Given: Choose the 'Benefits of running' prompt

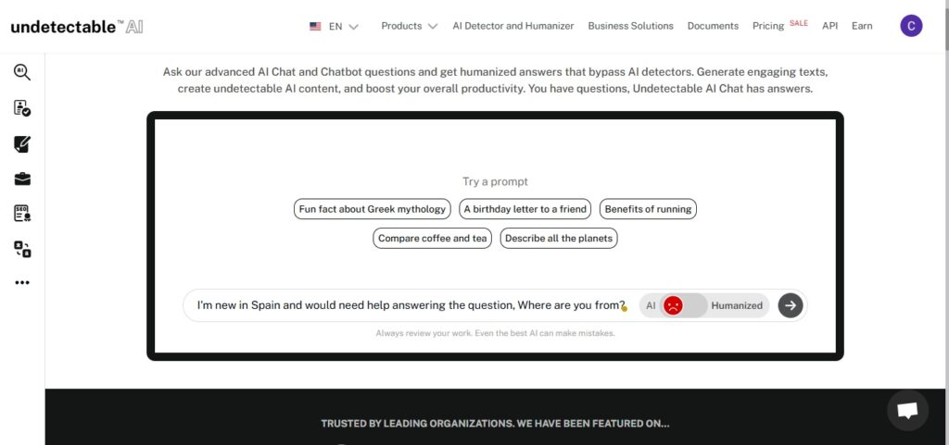Looking at the screenshot, I should click(648, 209).
